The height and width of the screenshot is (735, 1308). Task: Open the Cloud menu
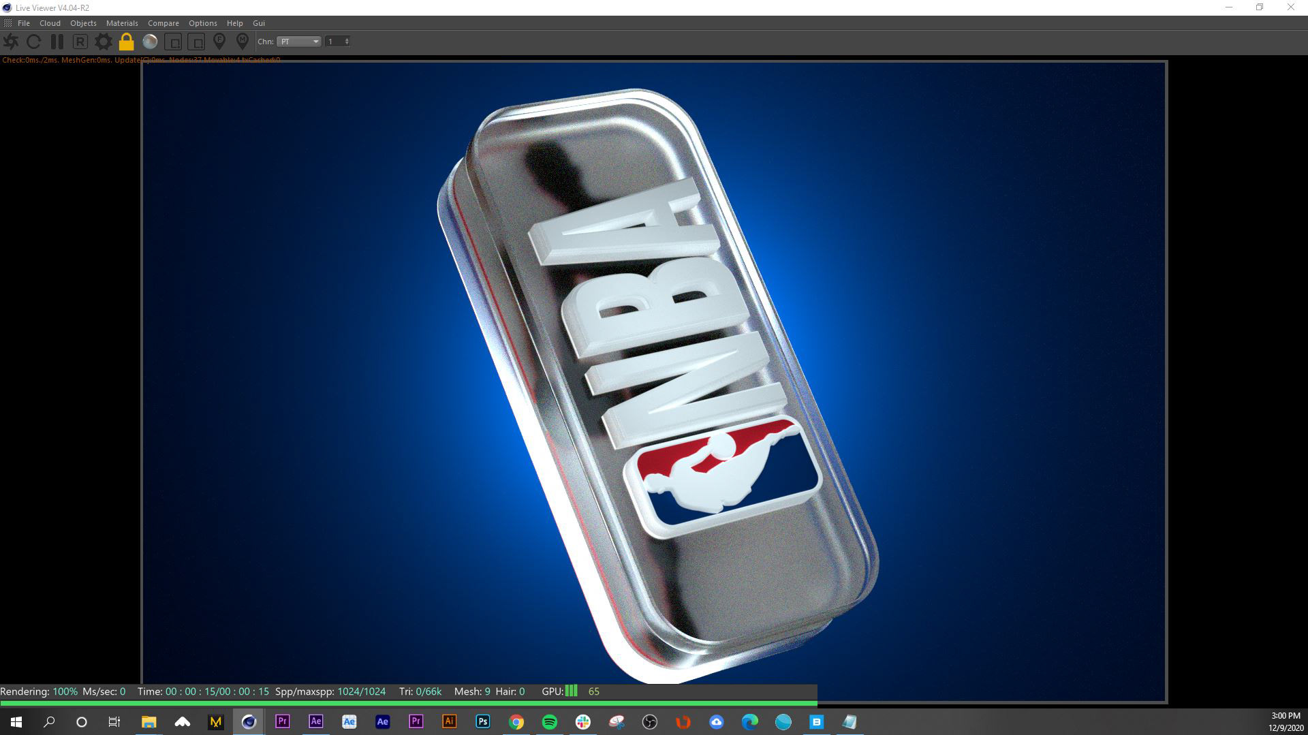click(x=50, y=23)
